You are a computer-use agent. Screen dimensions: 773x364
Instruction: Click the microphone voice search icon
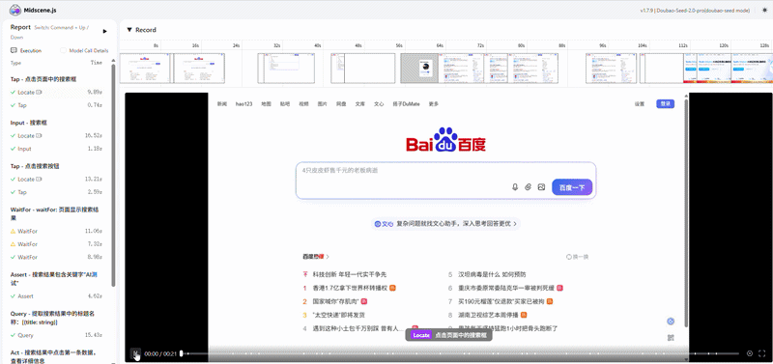[x=515, y=187]
